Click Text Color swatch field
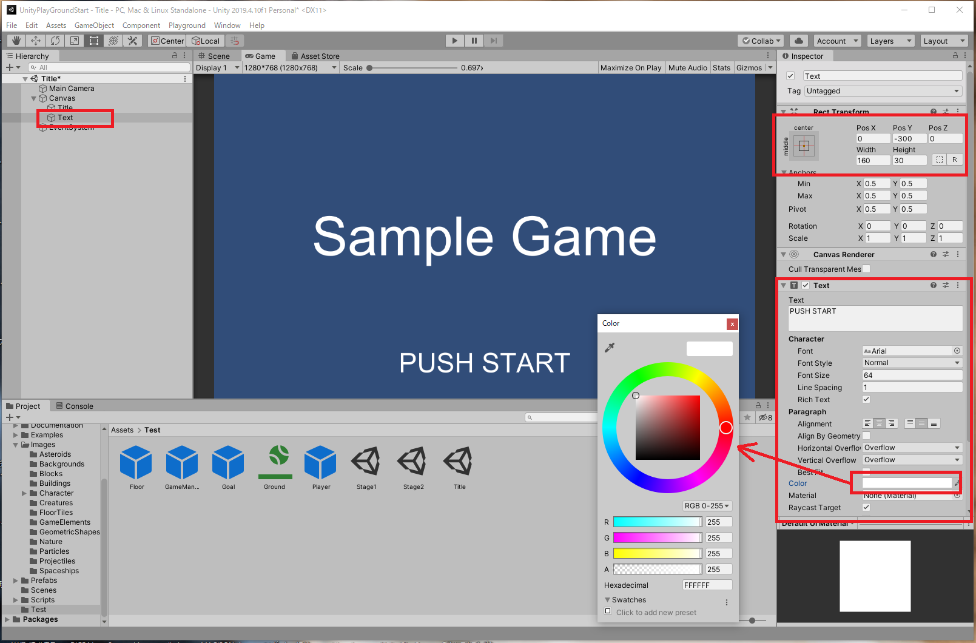This screenshot has height=643, width=976. (x=907, y=483)
